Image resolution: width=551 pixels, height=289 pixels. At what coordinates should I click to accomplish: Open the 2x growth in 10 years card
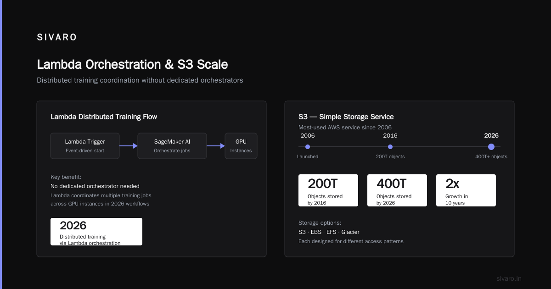coord(466,190)
